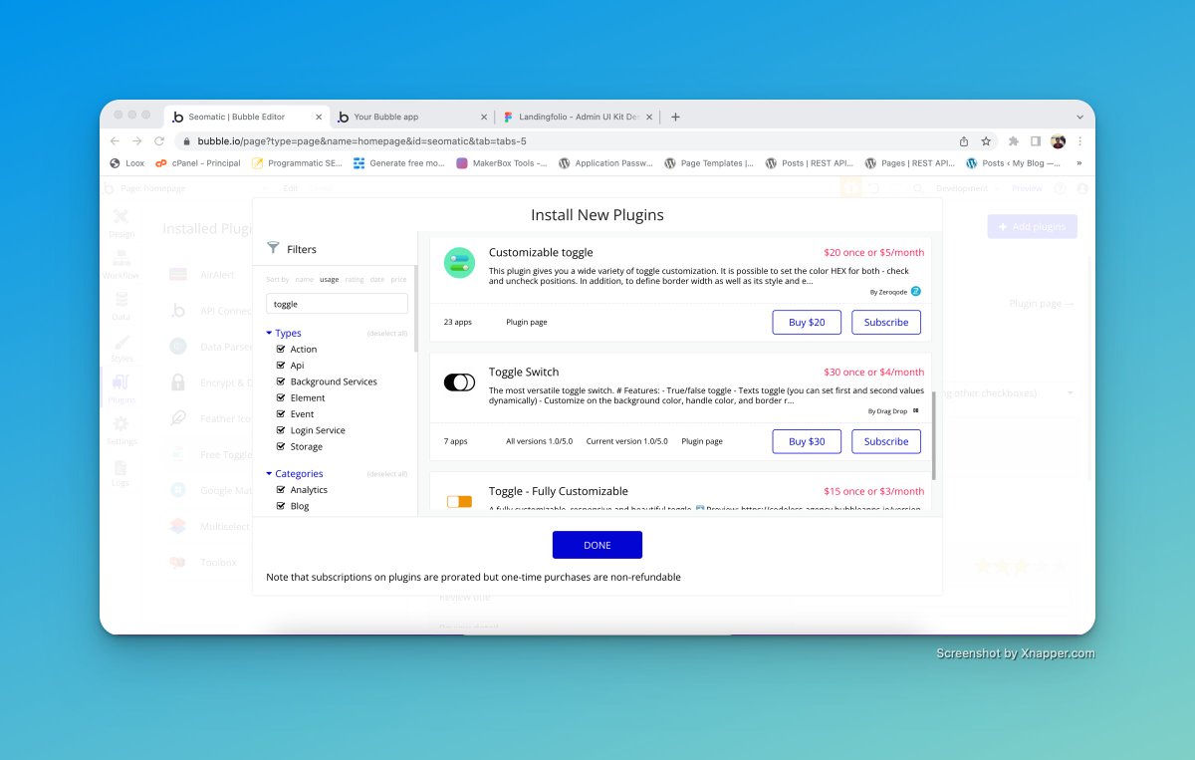Open Toggle Switch Plugin page link
Viewport: 1195px width, 760px height.
(x=702, y=441)
